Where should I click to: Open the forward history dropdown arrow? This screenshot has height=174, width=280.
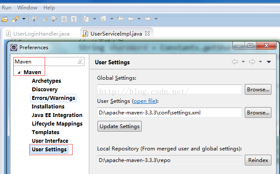(x=156, y=19)
